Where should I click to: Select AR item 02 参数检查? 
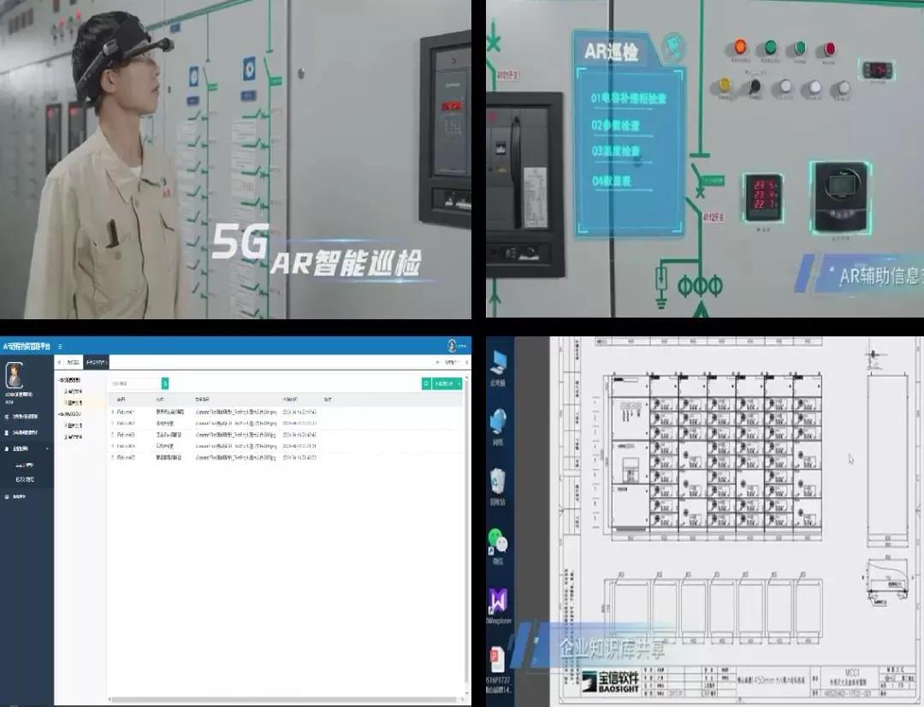click(616, 125)
